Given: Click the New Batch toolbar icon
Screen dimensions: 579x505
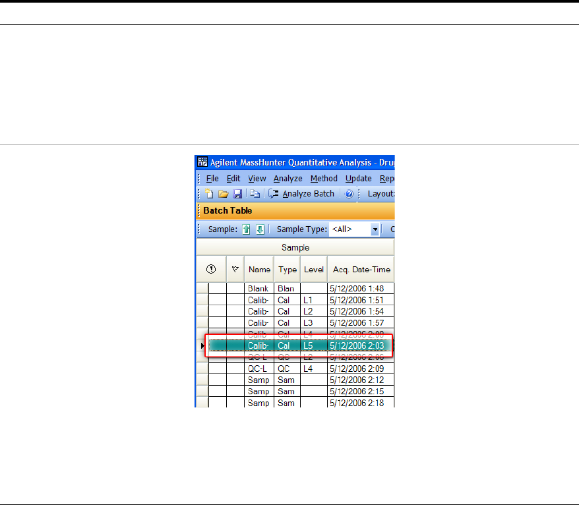Looking at the screenshot, I should [x=209, y=194].
